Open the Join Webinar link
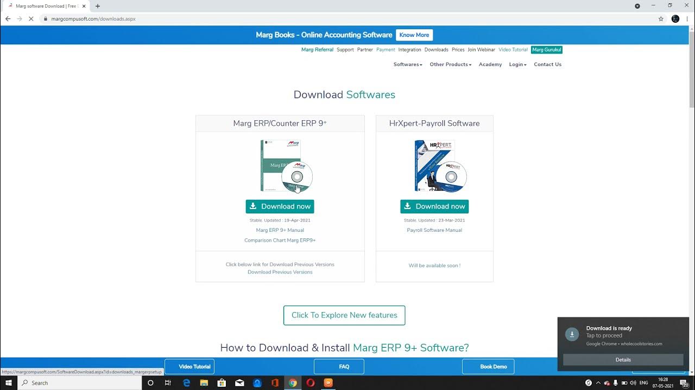Viewport: 695px width, 390px height. [482, 50]
